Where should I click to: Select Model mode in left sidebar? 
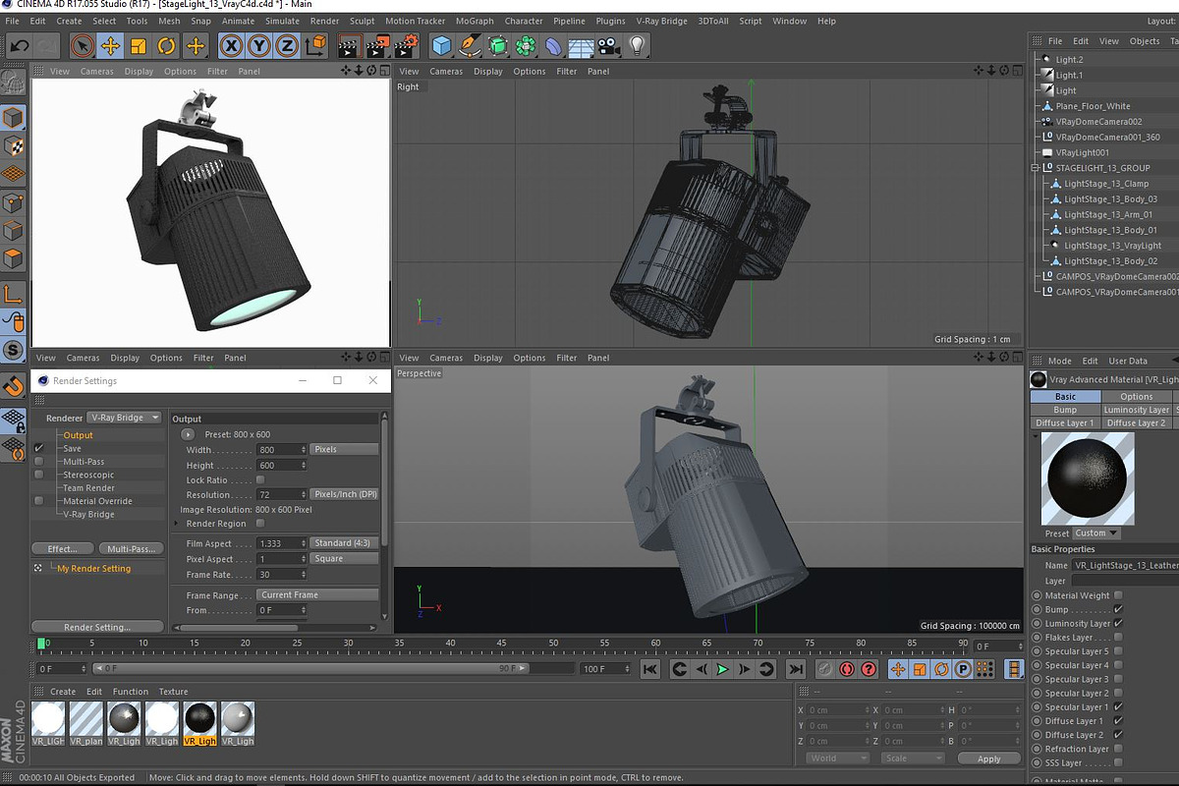coord(14,119)
